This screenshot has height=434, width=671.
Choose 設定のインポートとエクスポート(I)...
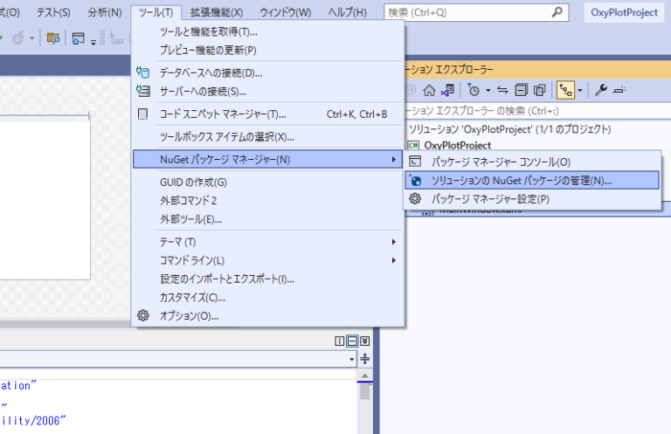click(268, 279)
